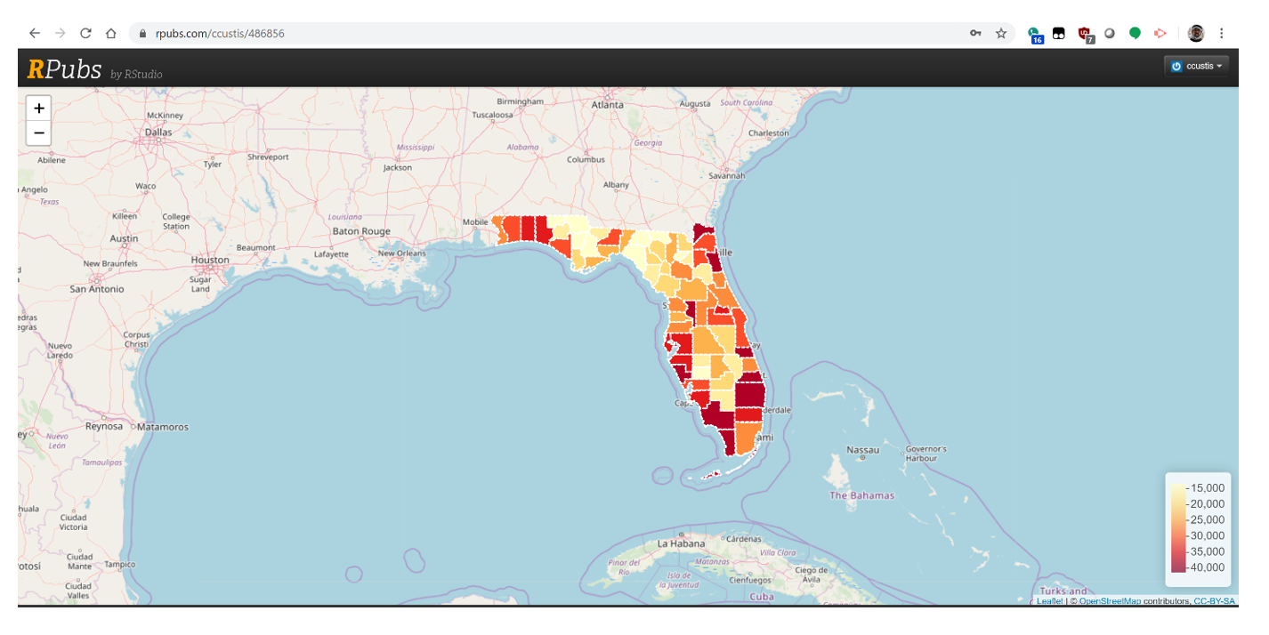Go back with the browser back arrow
Viewport: 1269px width, 635px height.
point(35,33)
